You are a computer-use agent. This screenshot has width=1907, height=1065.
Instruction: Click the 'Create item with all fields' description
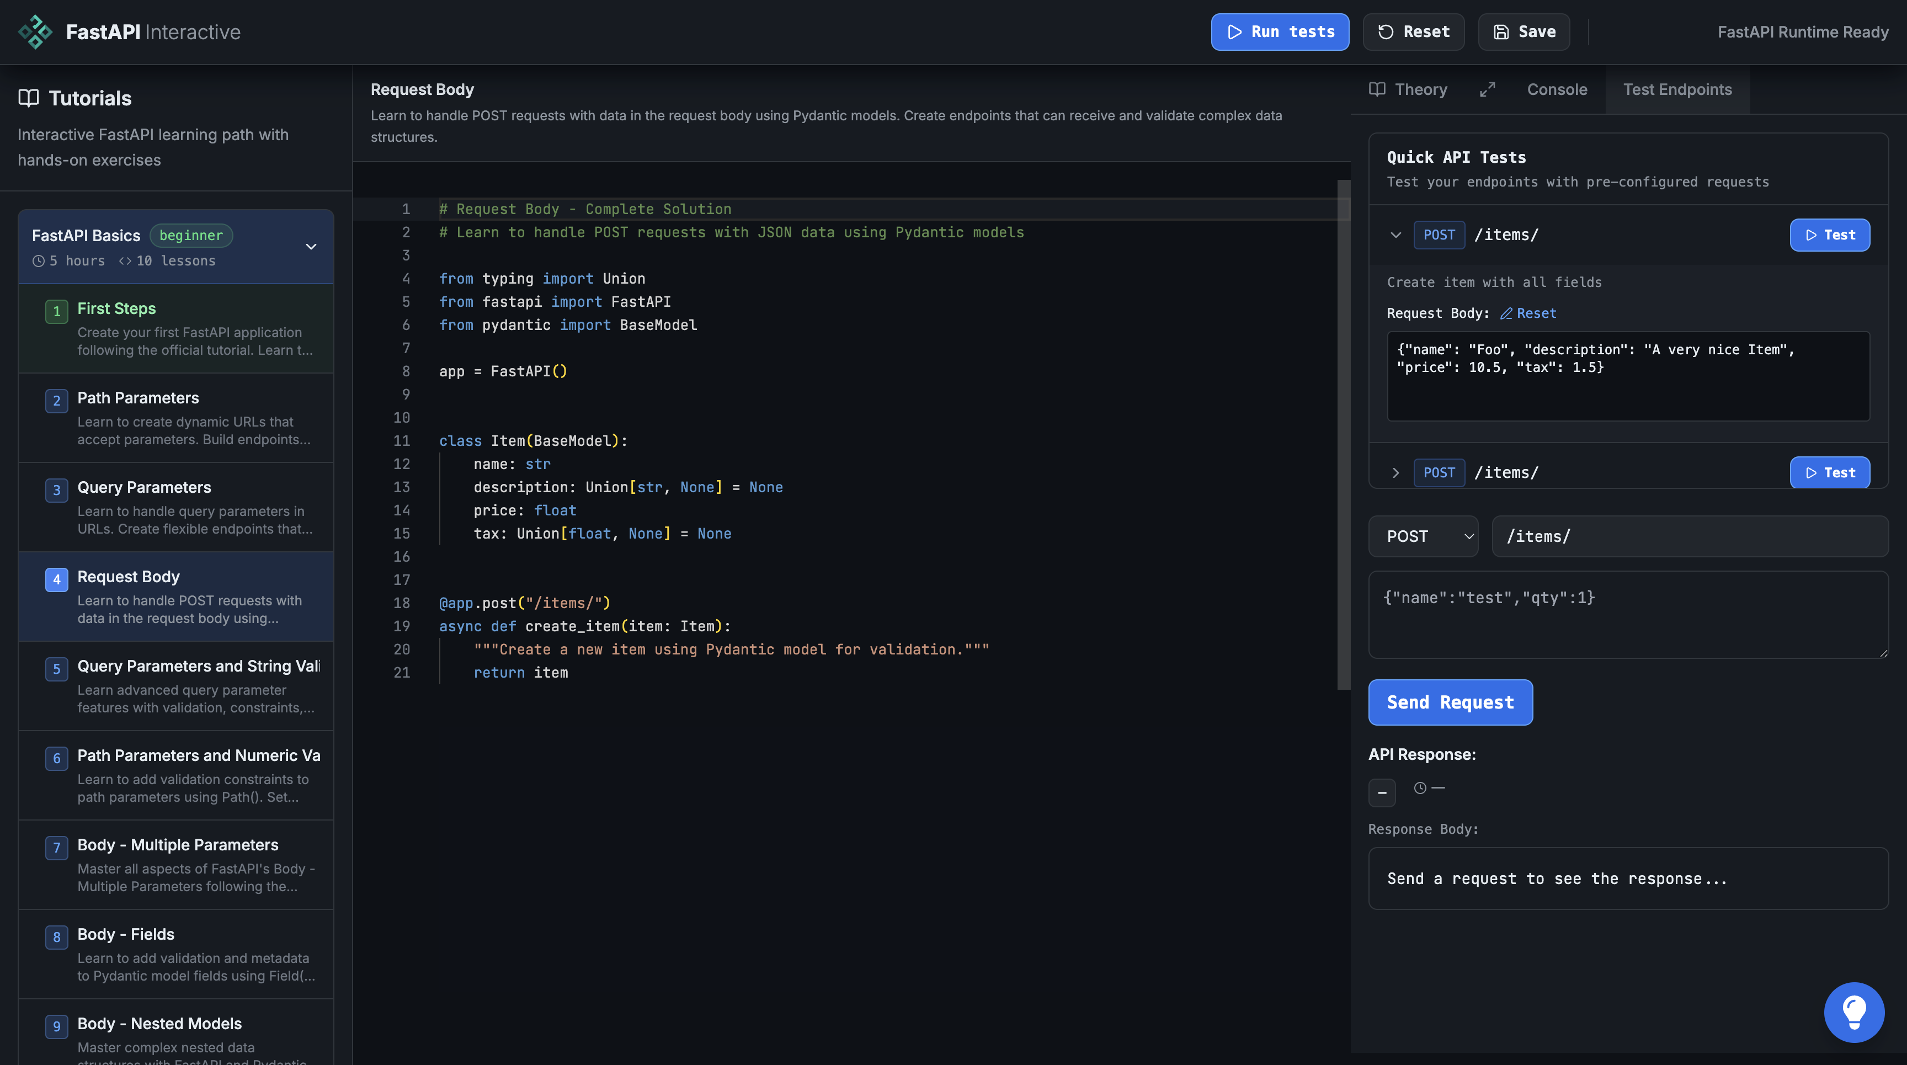(1494, 282)
